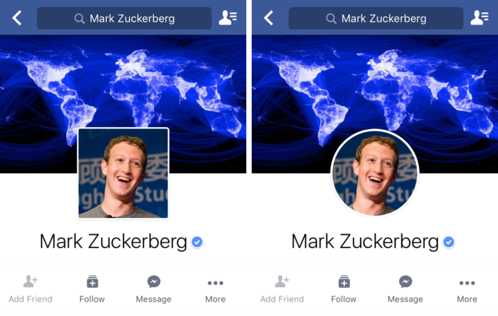Tap Add Friend icon in right profile
The height and width of the screenshot is (316, 498).
click(x=282, y=281)
